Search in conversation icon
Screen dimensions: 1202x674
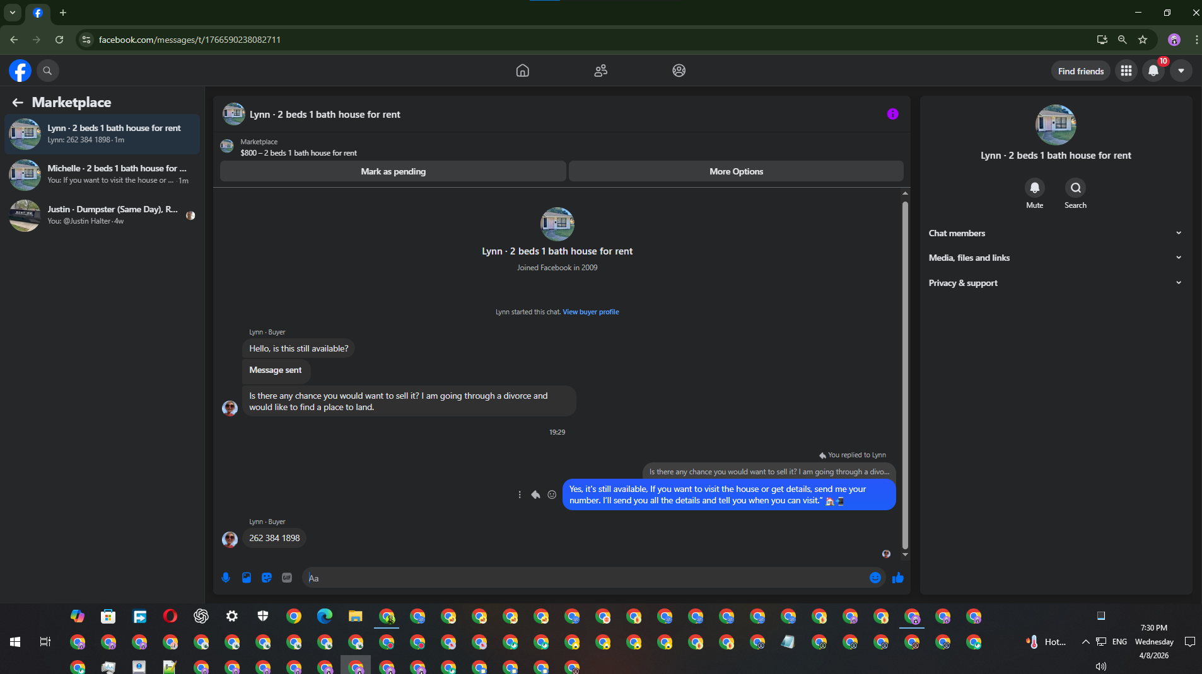tap(1075, 188)
